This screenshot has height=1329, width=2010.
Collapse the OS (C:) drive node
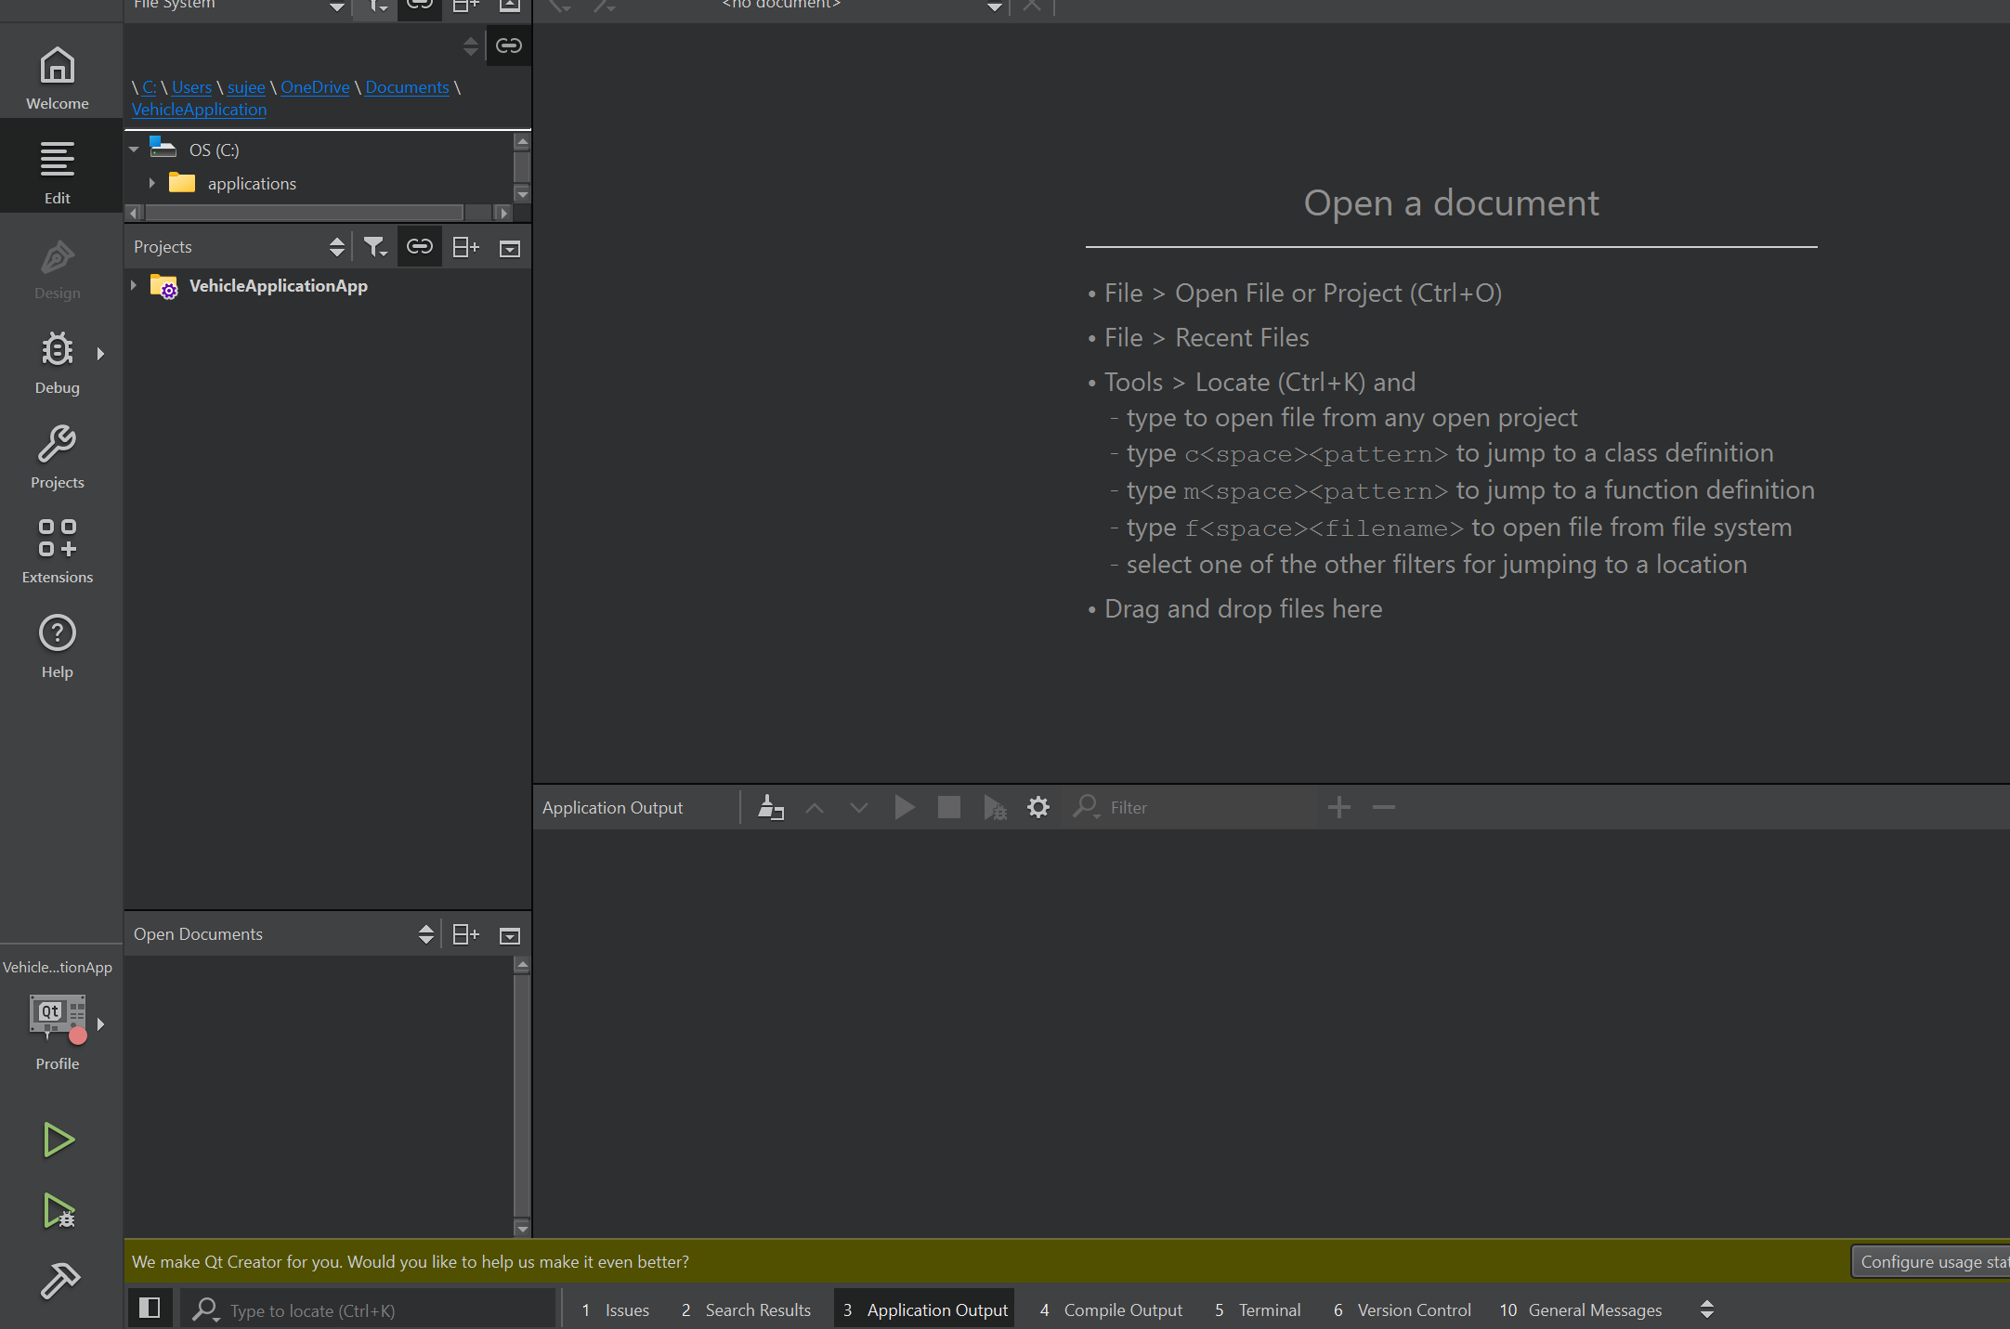[x=134, y=150]
